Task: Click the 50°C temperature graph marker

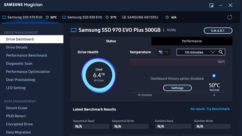Action: (x=214, y=76)
